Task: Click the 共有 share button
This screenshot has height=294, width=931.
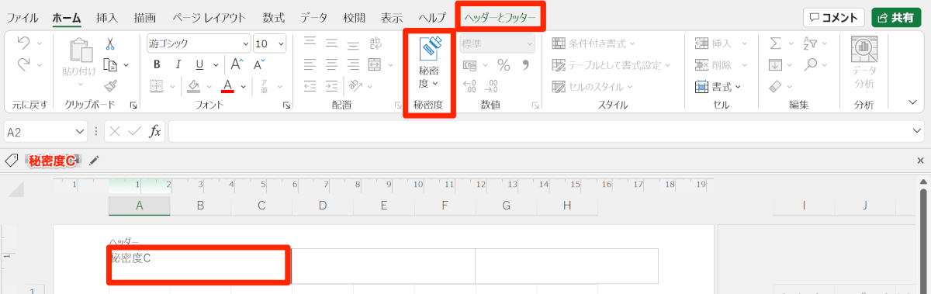Action: 895,17
